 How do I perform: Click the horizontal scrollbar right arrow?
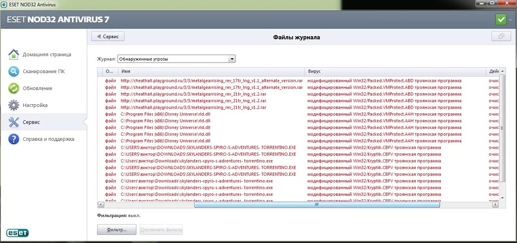pyautogui.click(x=495, y=204)
